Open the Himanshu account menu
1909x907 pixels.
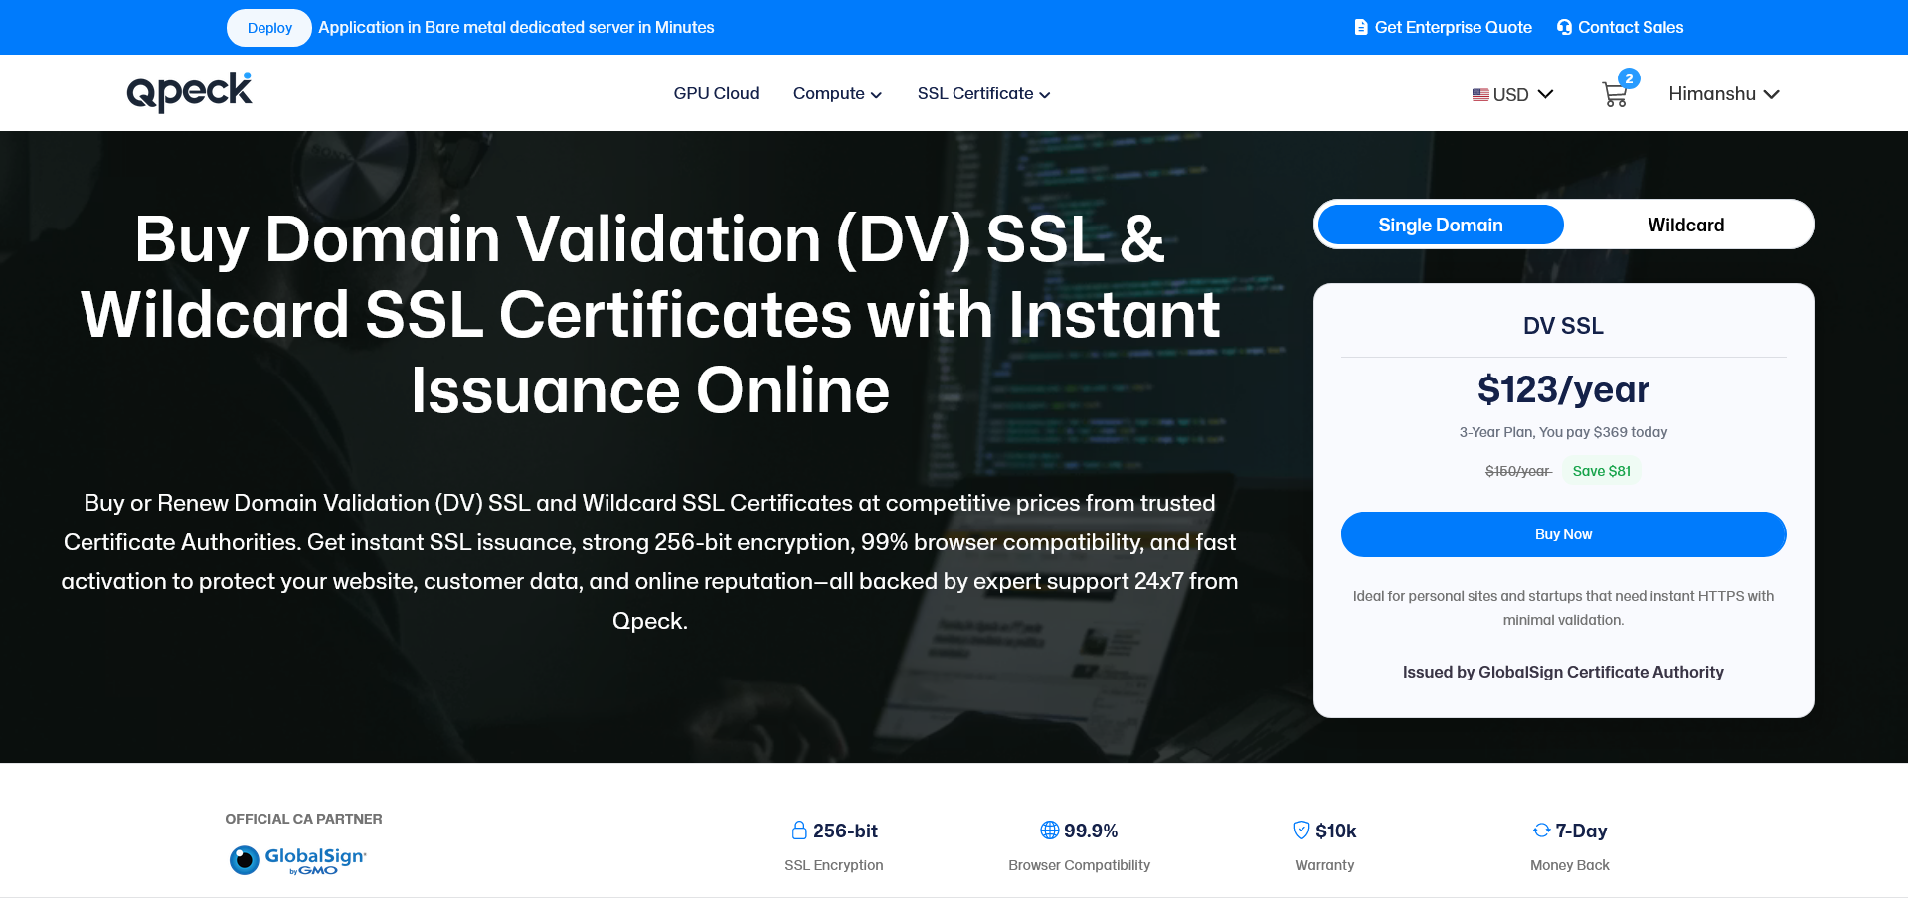click(1723, 94)
